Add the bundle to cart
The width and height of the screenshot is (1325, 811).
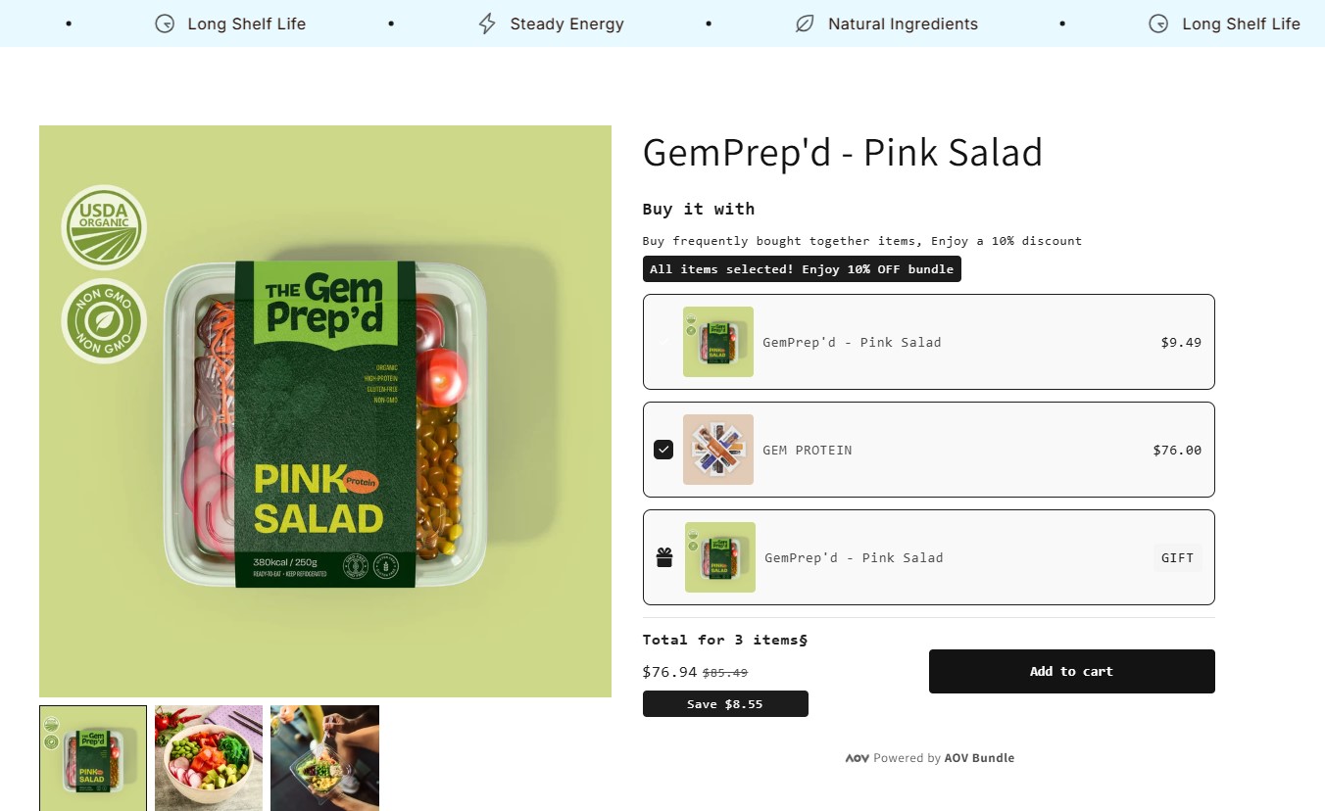[1071, 671]
